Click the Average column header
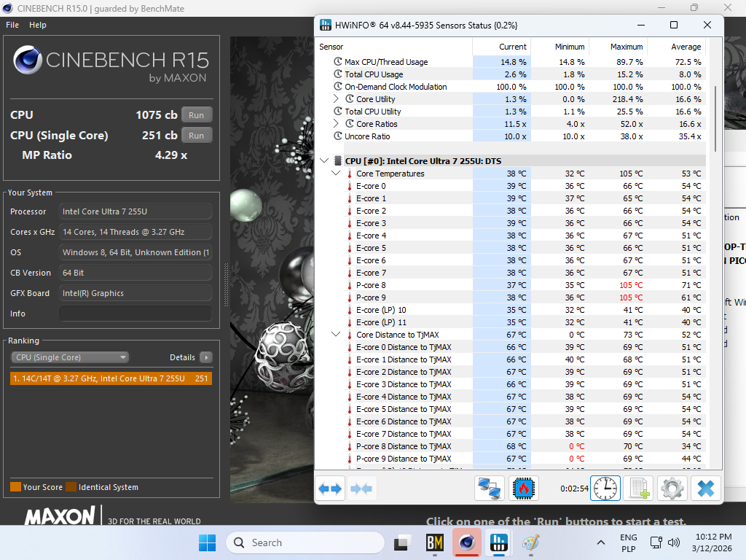The height and width of the screenshot is (560, 746). [675, 47]
